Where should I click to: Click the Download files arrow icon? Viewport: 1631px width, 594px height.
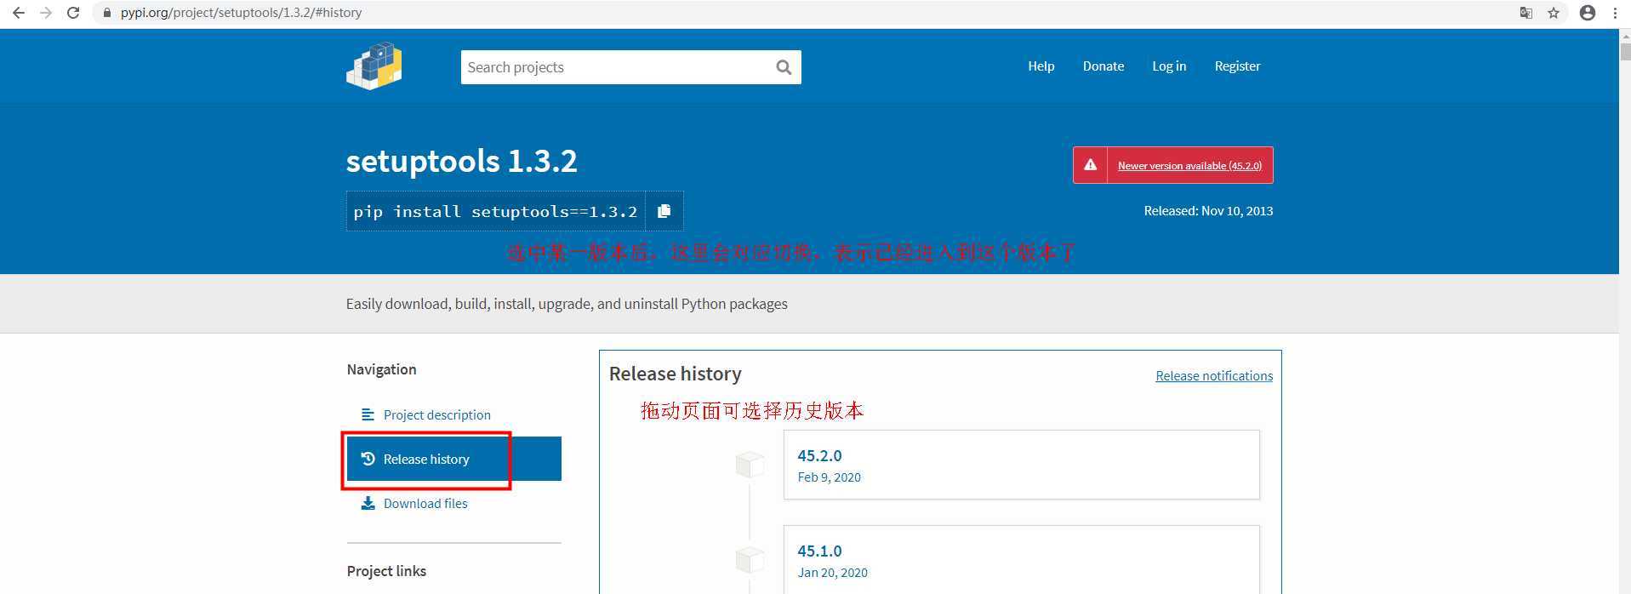[x=368, y=503]
